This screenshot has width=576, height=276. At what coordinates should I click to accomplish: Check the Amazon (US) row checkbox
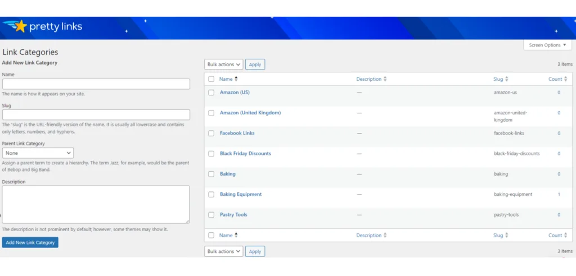click(211, 93)
